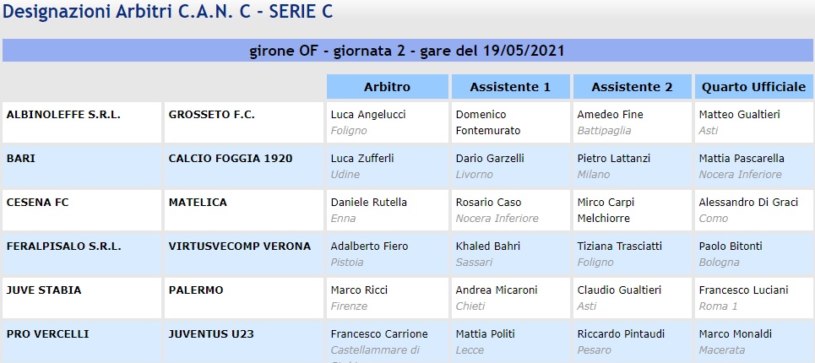Image resolution: width=815 pixels, height=363 pixels.
Task: Open the GROSSETO F.C. team cell
Action: click(x=211, y=114)
